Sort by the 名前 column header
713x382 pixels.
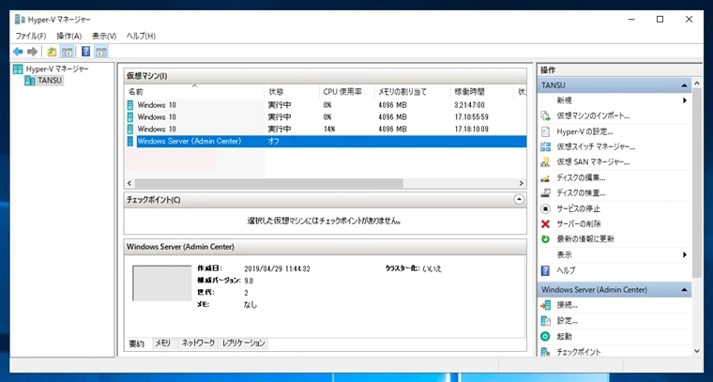pos(194,92)
